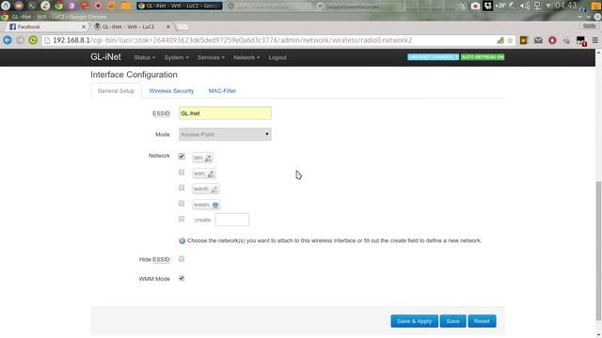Open the main menu icon on the panel
Screen dimensions: 602x338
click(x=6, y=6)
